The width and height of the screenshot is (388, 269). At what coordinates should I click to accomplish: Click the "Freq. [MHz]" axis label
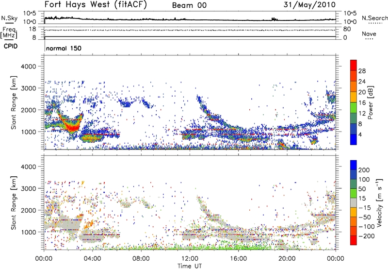pyautogui.click(x=9, y=33)
